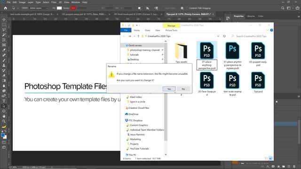The width and height of the screenshot is (301, 169).
Task: Select the Hand tool
Action: (x=4, y=116)
